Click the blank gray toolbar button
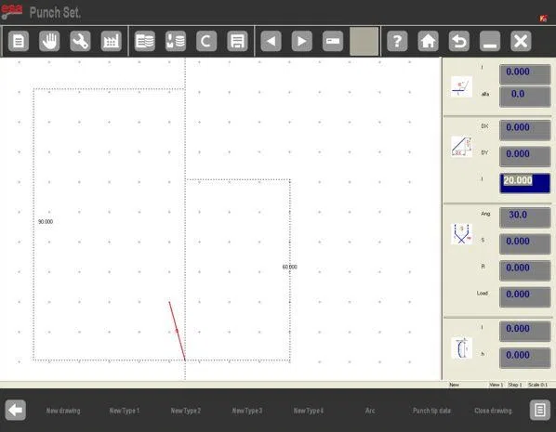The image size is (556, 432). click(364, 41)
